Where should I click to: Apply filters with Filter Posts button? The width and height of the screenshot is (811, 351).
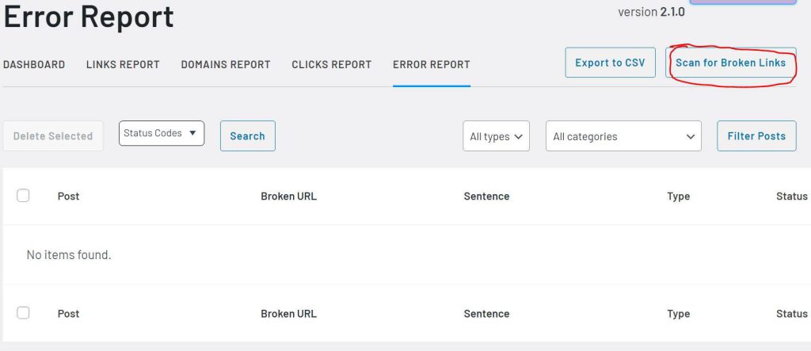point(756,135)
